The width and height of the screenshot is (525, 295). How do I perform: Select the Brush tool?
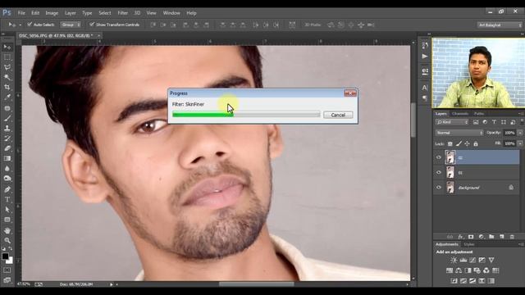7,118
